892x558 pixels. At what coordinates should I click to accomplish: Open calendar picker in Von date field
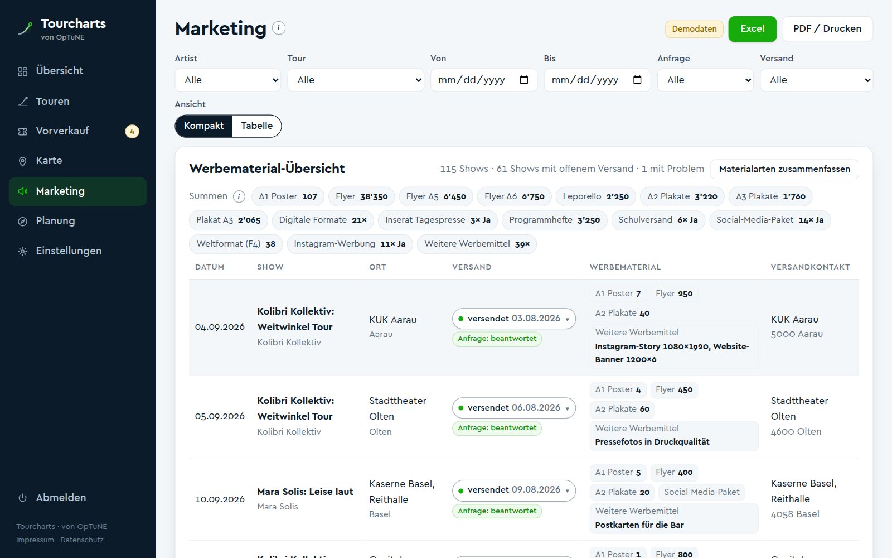[x=524, y=80]
